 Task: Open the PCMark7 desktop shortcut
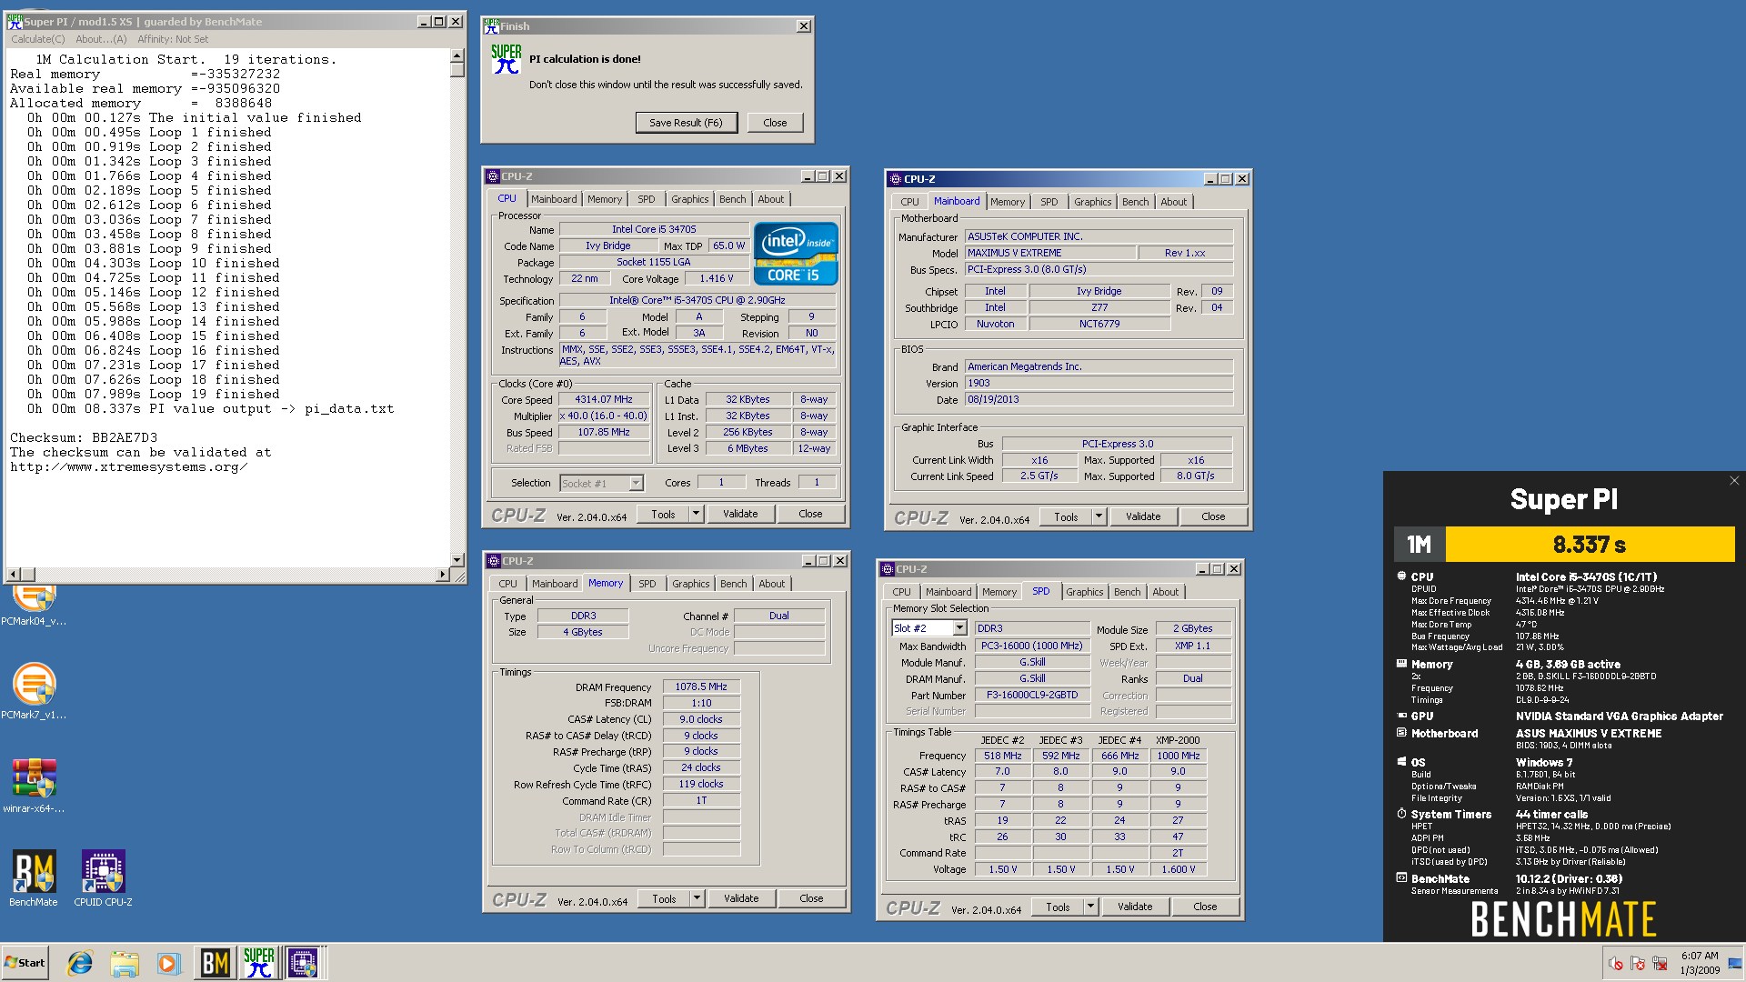(34, 692)
